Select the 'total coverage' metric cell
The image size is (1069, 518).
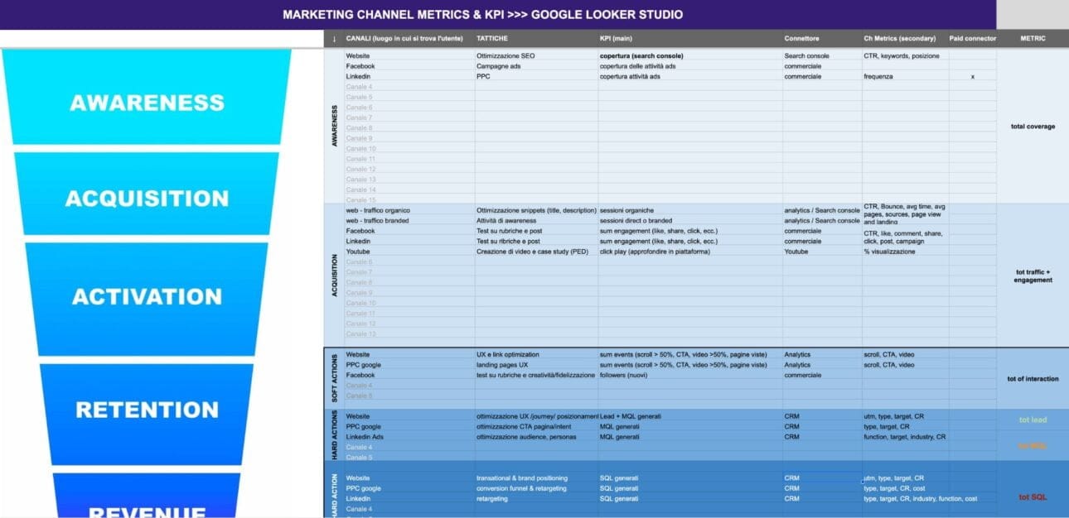(x=1033, y=127)
